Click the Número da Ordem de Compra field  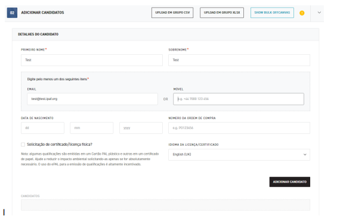tap(239, 128)
